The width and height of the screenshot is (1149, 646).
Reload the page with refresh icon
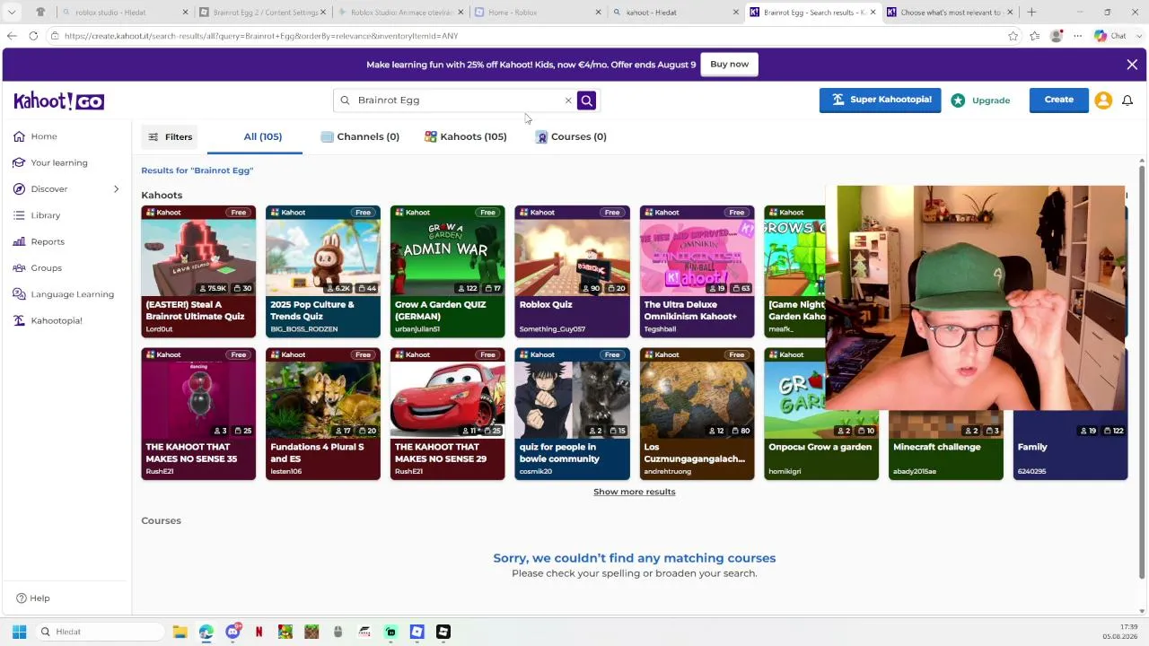tap(33, 36)
